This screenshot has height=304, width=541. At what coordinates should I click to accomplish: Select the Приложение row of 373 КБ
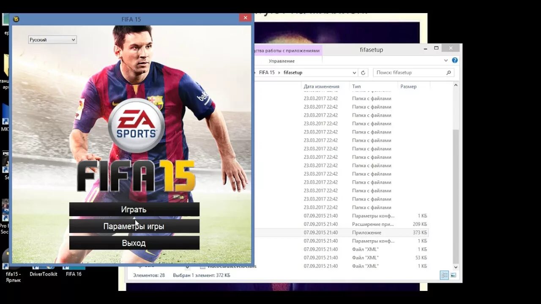[342, 233]
